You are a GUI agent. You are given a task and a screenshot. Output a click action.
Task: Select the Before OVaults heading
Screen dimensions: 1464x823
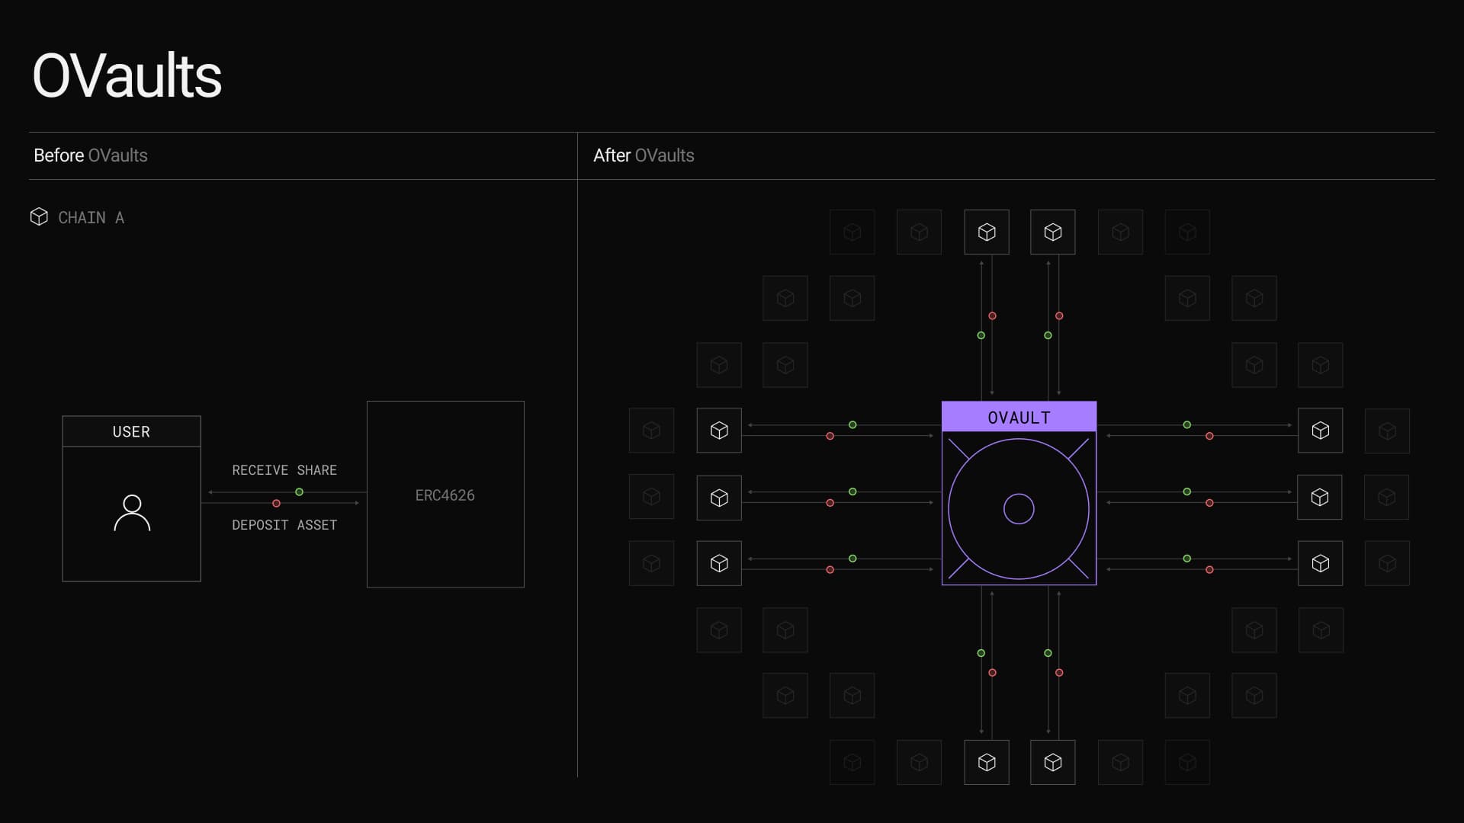(x=91, y=155)
